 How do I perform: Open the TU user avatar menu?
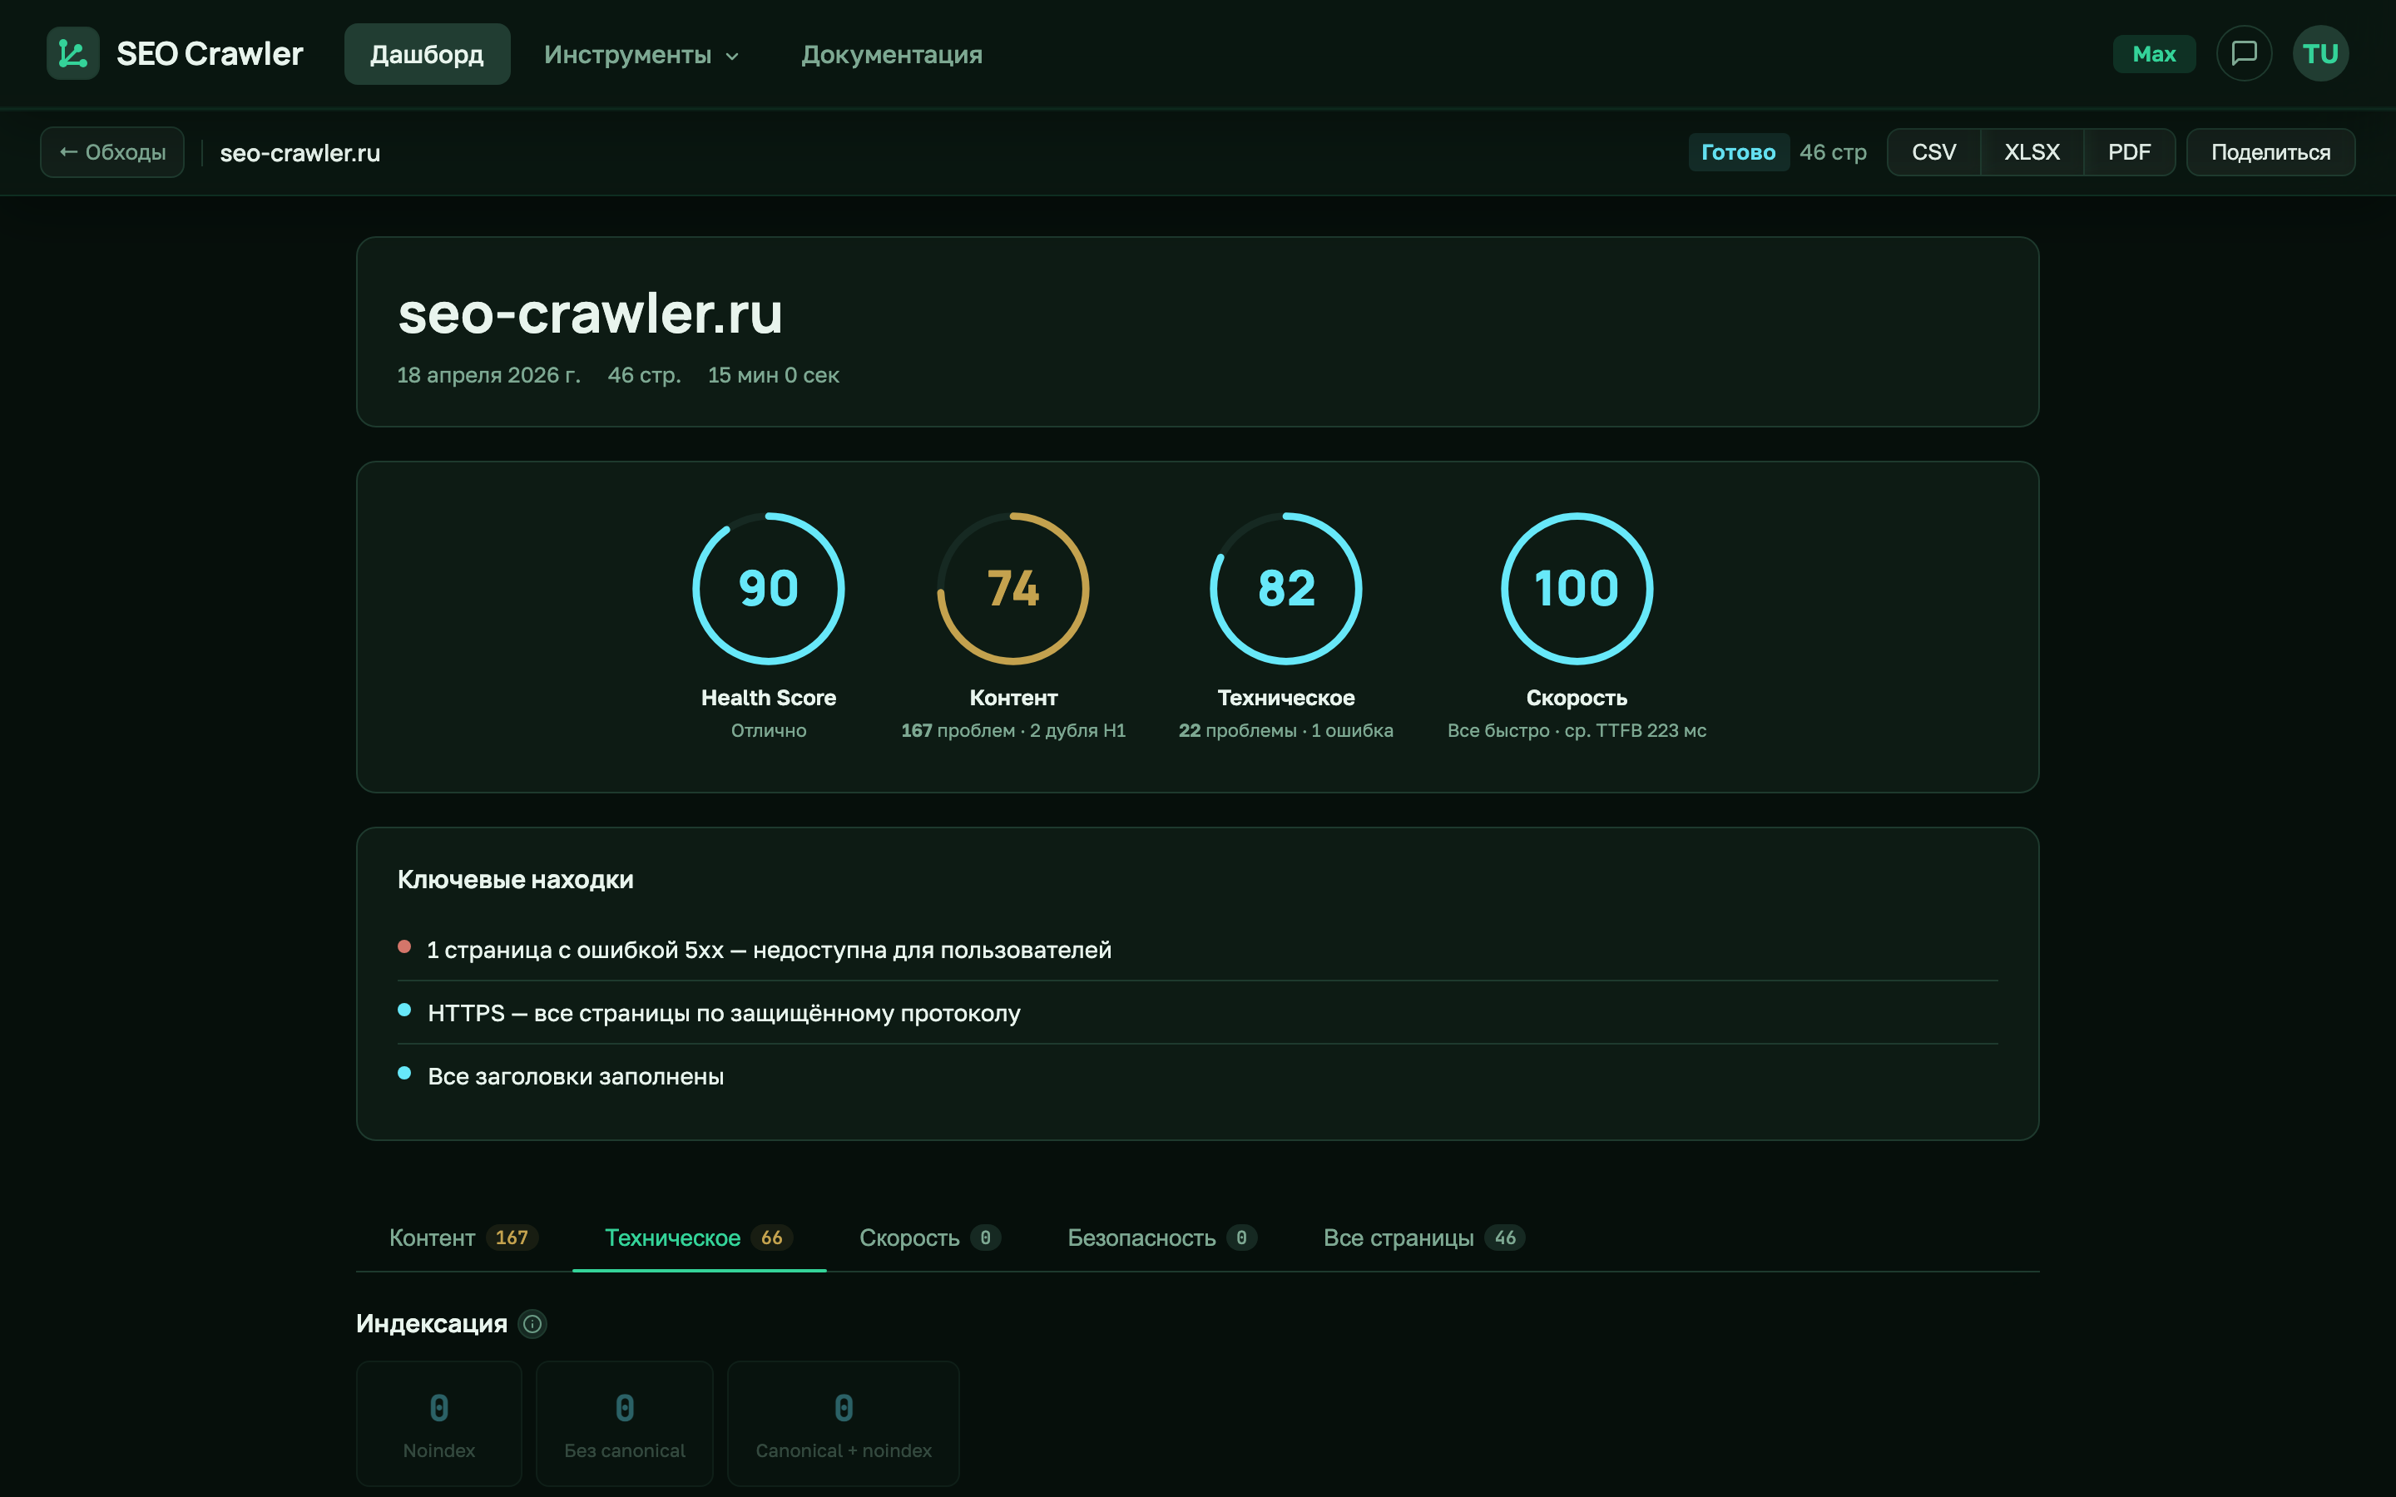pos(2319,53)
